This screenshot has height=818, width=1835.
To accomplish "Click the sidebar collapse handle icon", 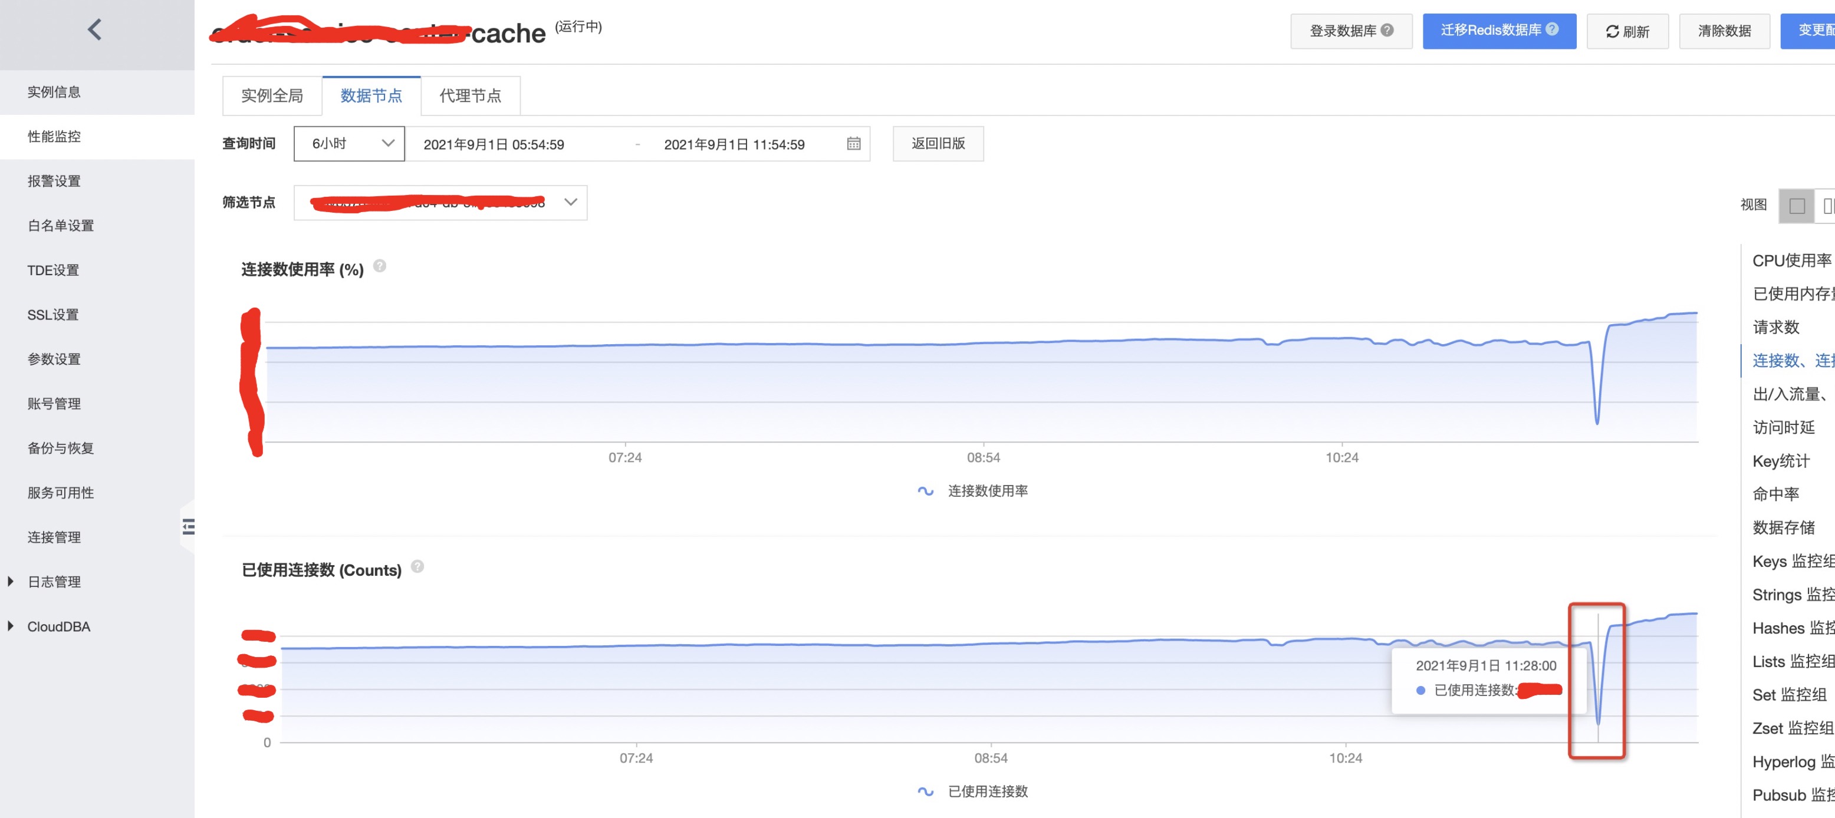I will point(188,527).
